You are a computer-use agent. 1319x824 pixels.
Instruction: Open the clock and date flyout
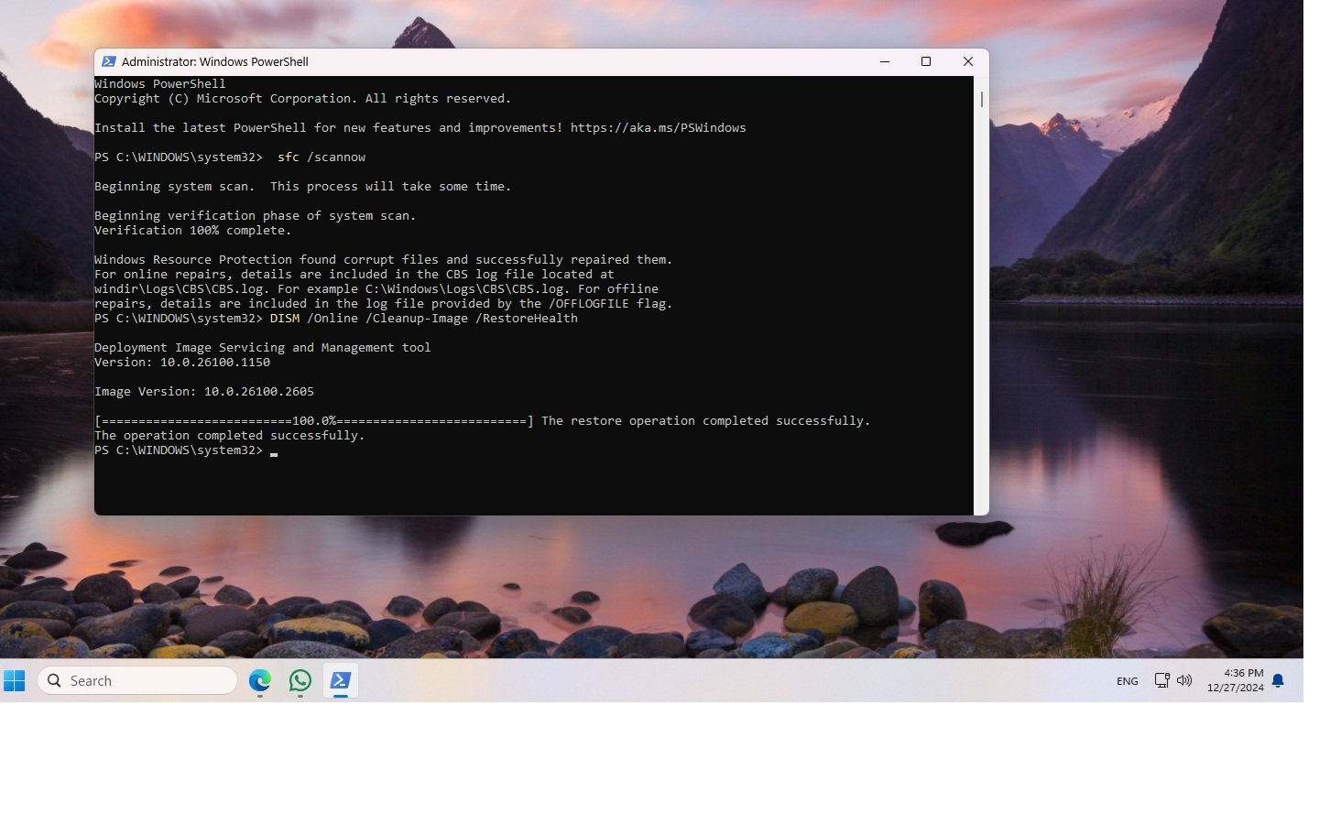click(x=1235, y=680)
